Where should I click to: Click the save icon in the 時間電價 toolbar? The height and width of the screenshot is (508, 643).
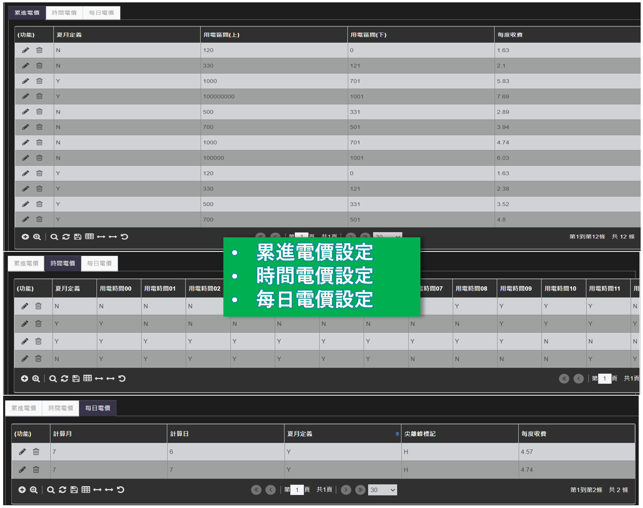click(x=76, y=378)
